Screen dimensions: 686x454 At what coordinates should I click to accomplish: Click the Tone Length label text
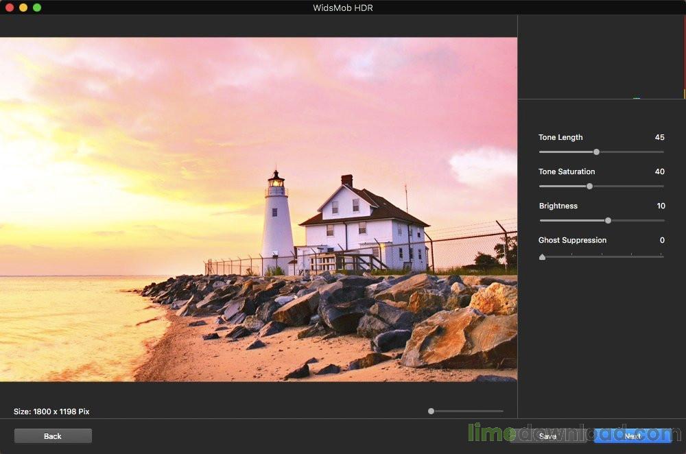(x=561, y=137)
